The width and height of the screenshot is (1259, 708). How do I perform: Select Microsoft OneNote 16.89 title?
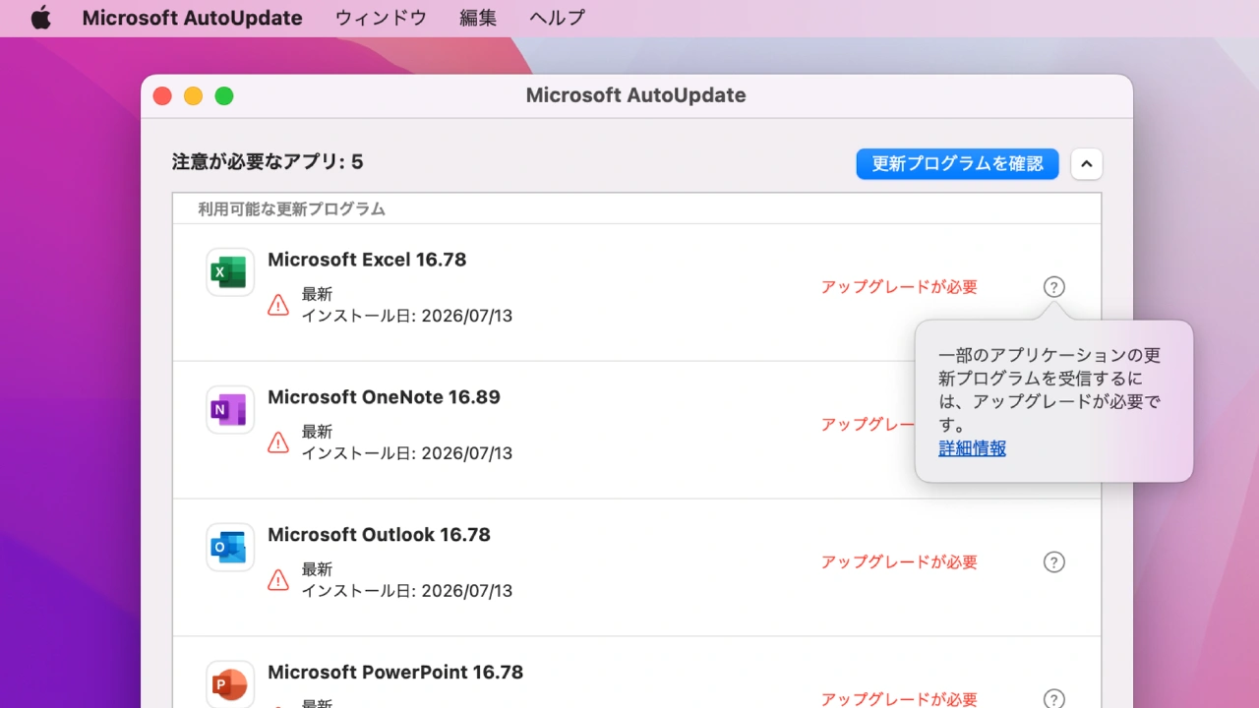pyautogui.click(x=384, y=397)
